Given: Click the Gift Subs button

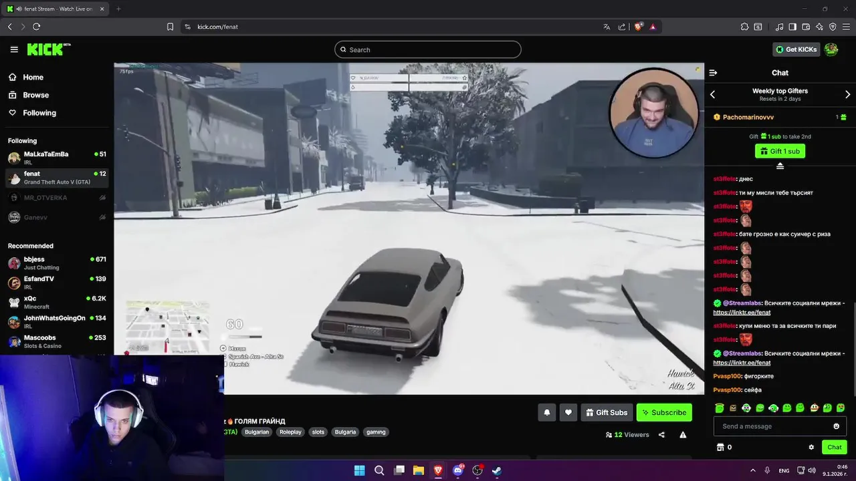Looking at the screenshot, I should 607,413.
